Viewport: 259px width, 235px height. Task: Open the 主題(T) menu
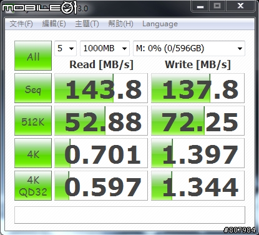(87, 24)
